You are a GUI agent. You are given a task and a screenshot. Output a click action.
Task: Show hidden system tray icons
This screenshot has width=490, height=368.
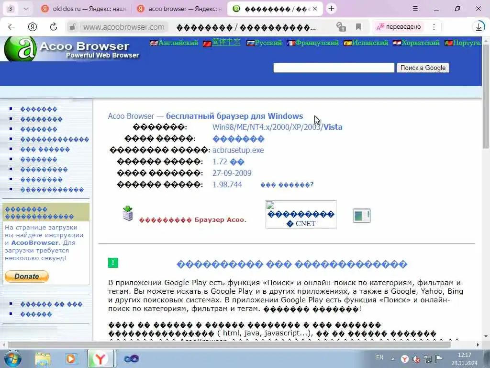click(x=393, y=359)
